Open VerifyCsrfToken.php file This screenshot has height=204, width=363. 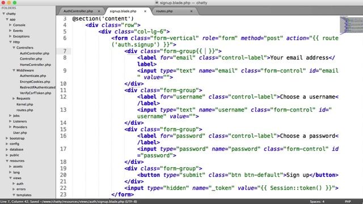pos(35,93)
